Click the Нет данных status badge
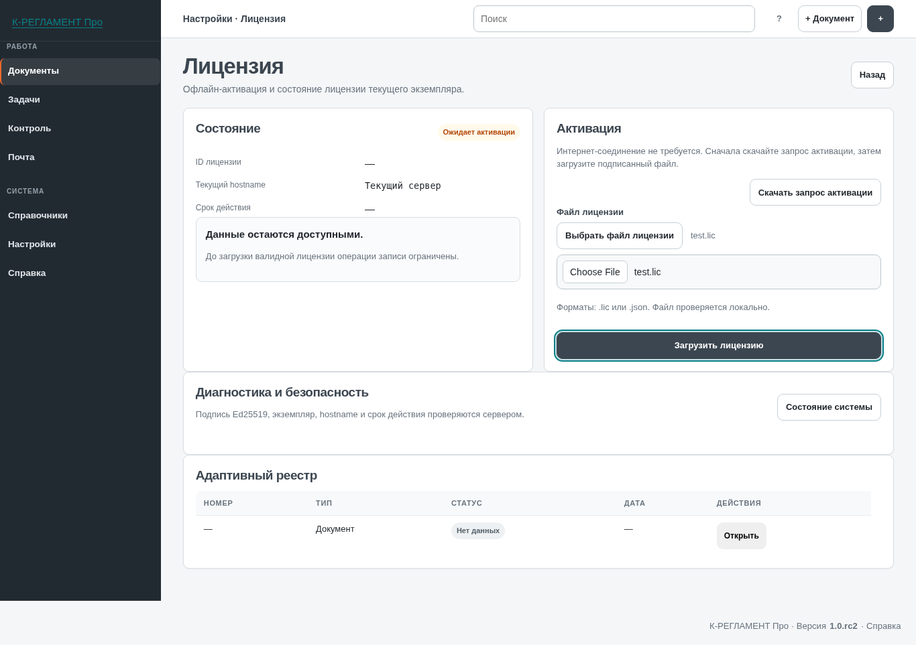 pos(478,531)
